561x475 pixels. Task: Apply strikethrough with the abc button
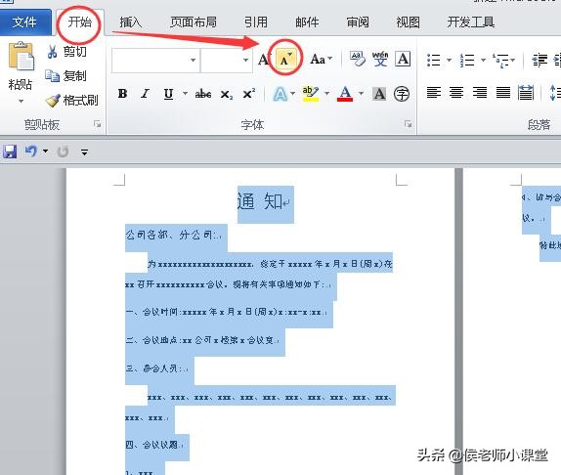coord(203,94)
